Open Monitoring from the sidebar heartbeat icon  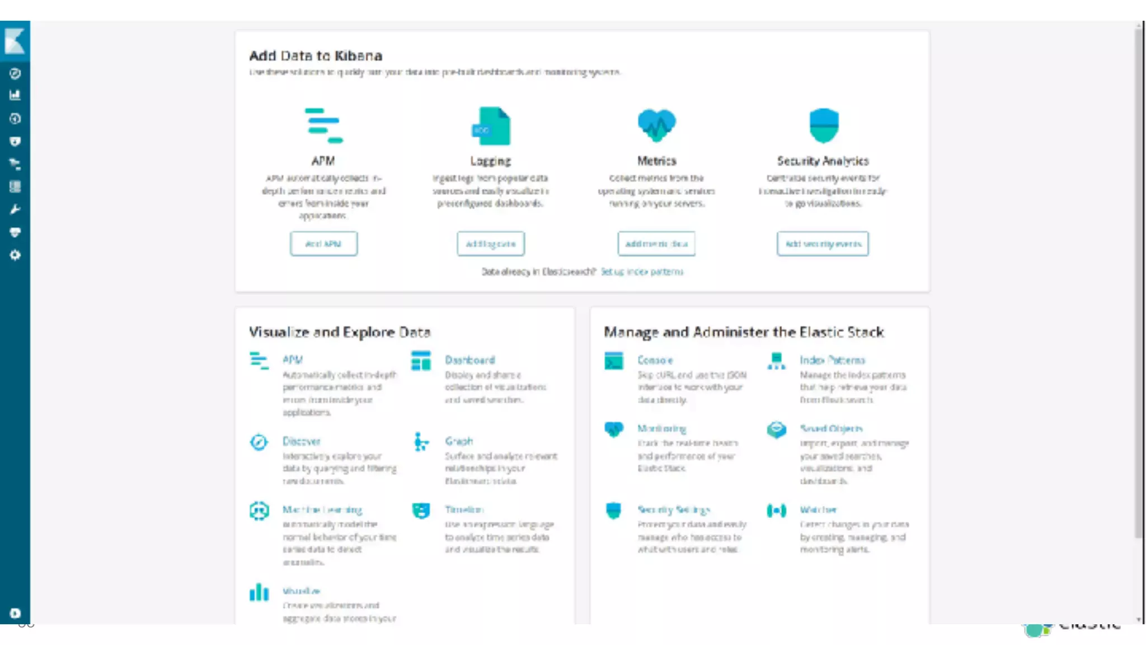tap(15, 232)
